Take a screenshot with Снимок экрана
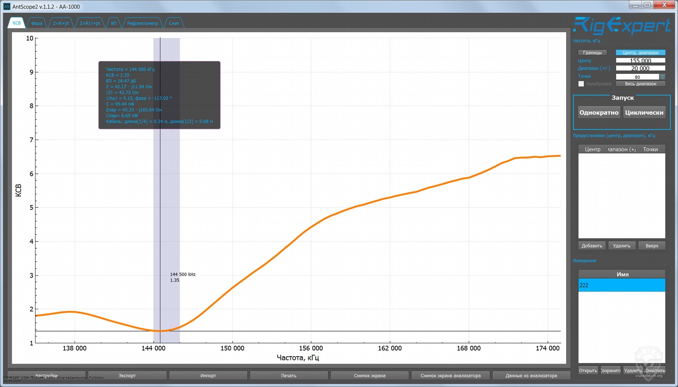 pos(369,376)
